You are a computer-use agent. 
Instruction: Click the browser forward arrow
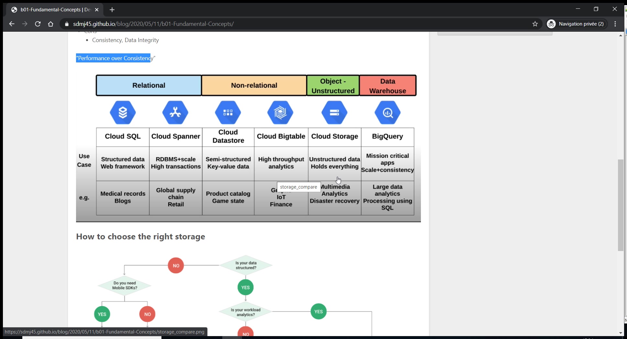(25, 24)
